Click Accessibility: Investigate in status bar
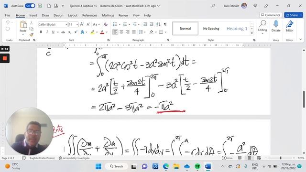 click(x=75, y=158)
